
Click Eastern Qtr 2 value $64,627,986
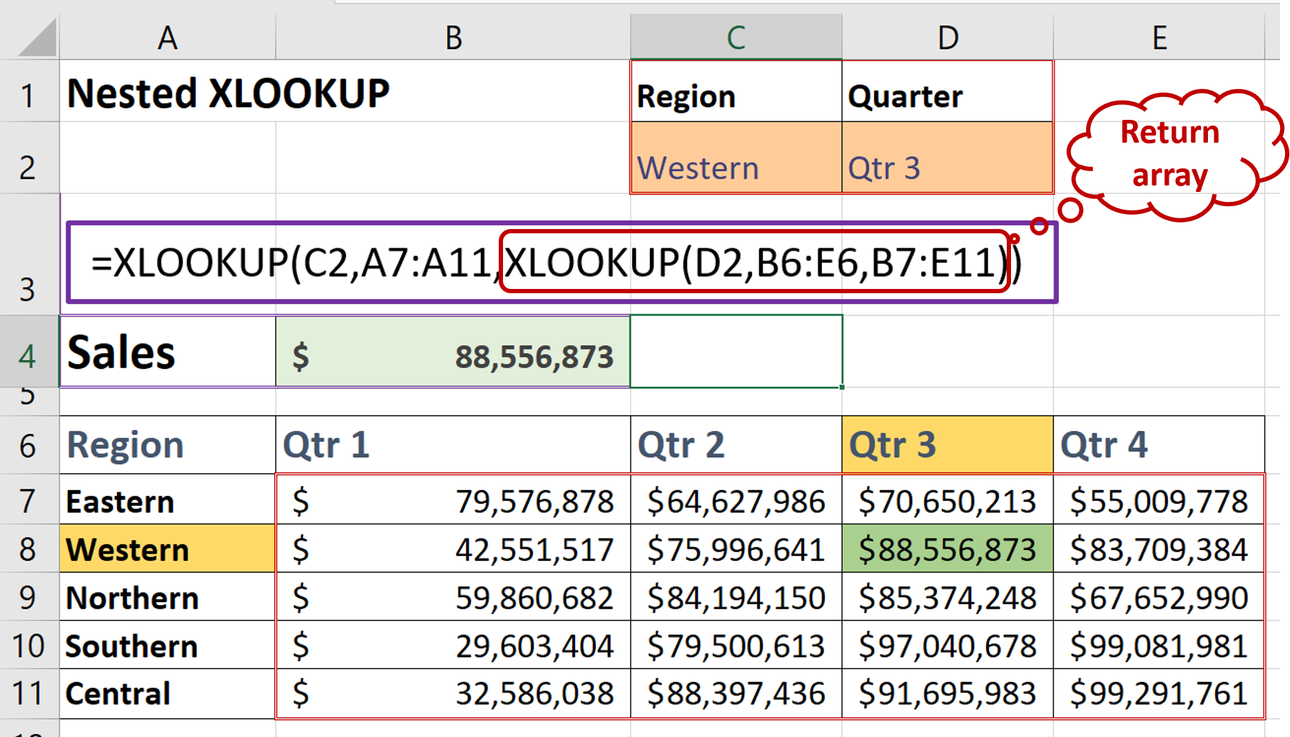736,500
